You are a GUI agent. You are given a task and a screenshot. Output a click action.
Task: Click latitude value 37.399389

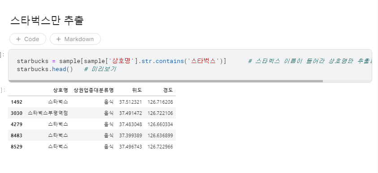[130, 135]
